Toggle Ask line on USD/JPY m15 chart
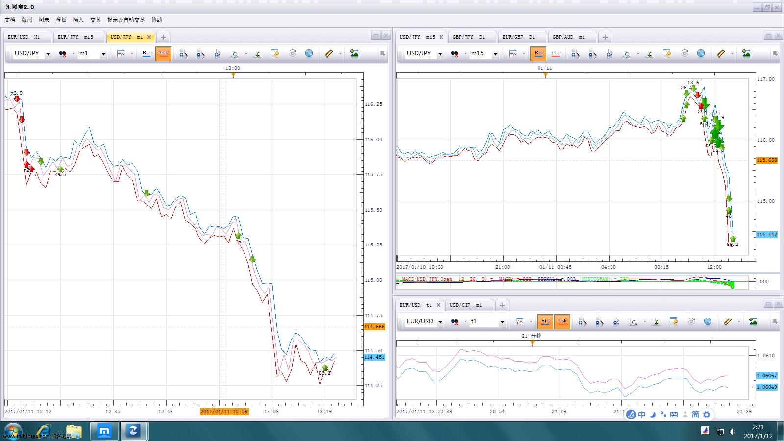The image size is (784, 441). 555,53
